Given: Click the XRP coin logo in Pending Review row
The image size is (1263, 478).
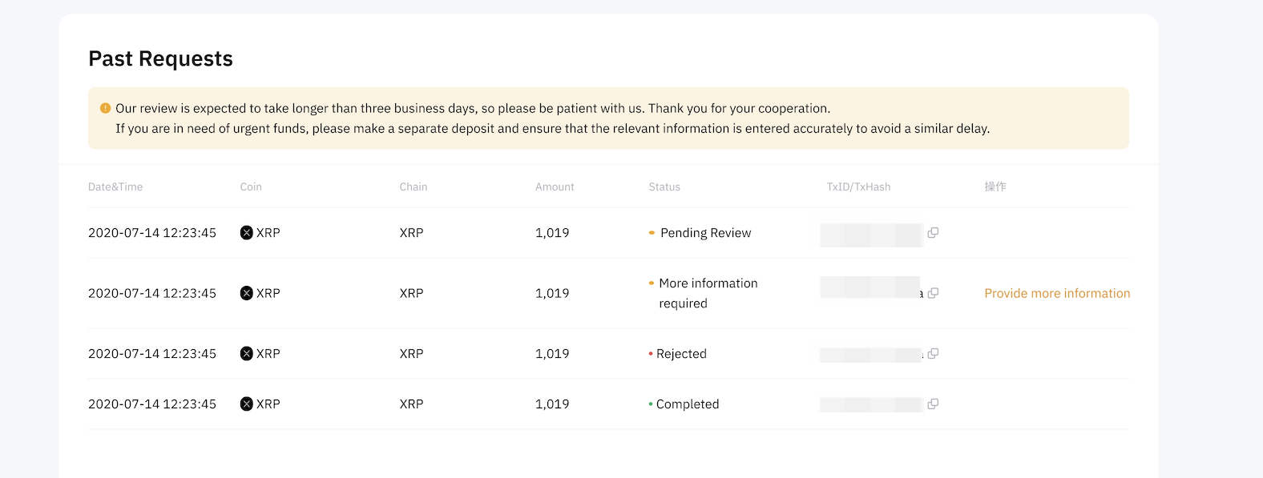Looking at the screenshot, I should tap(247, 233).
